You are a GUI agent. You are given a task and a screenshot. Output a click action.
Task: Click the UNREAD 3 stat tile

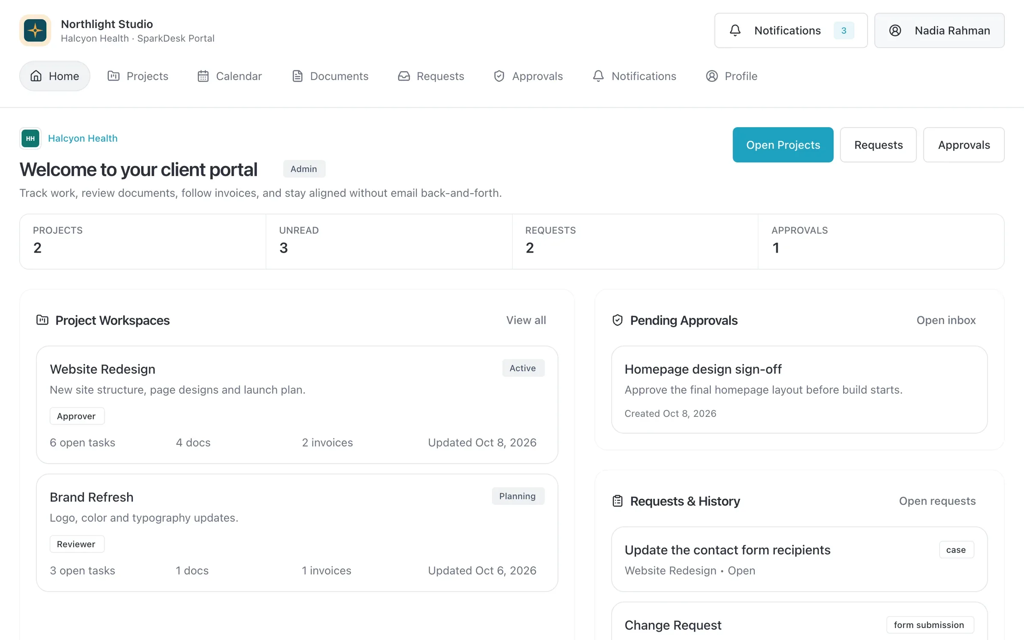click(x=389, y=241)
